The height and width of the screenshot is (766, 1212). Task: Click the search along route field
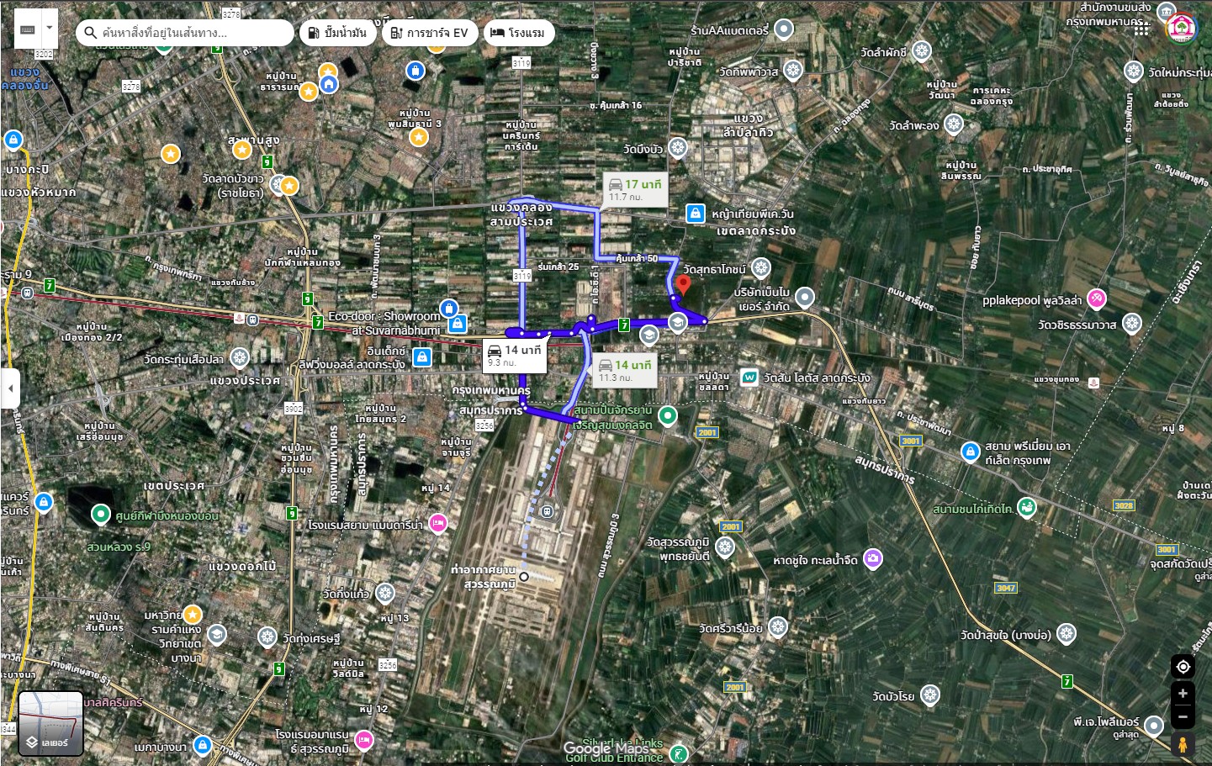(x=189, y=33)
